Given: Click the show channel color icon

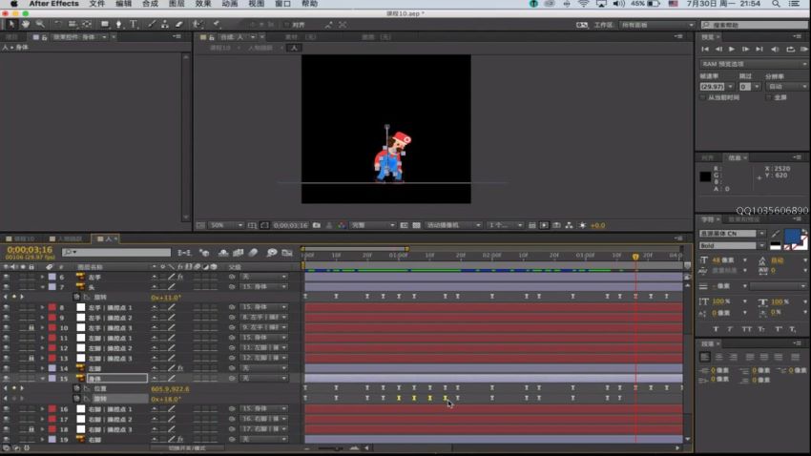Looking at the screenshot, I should coord(342,225).
